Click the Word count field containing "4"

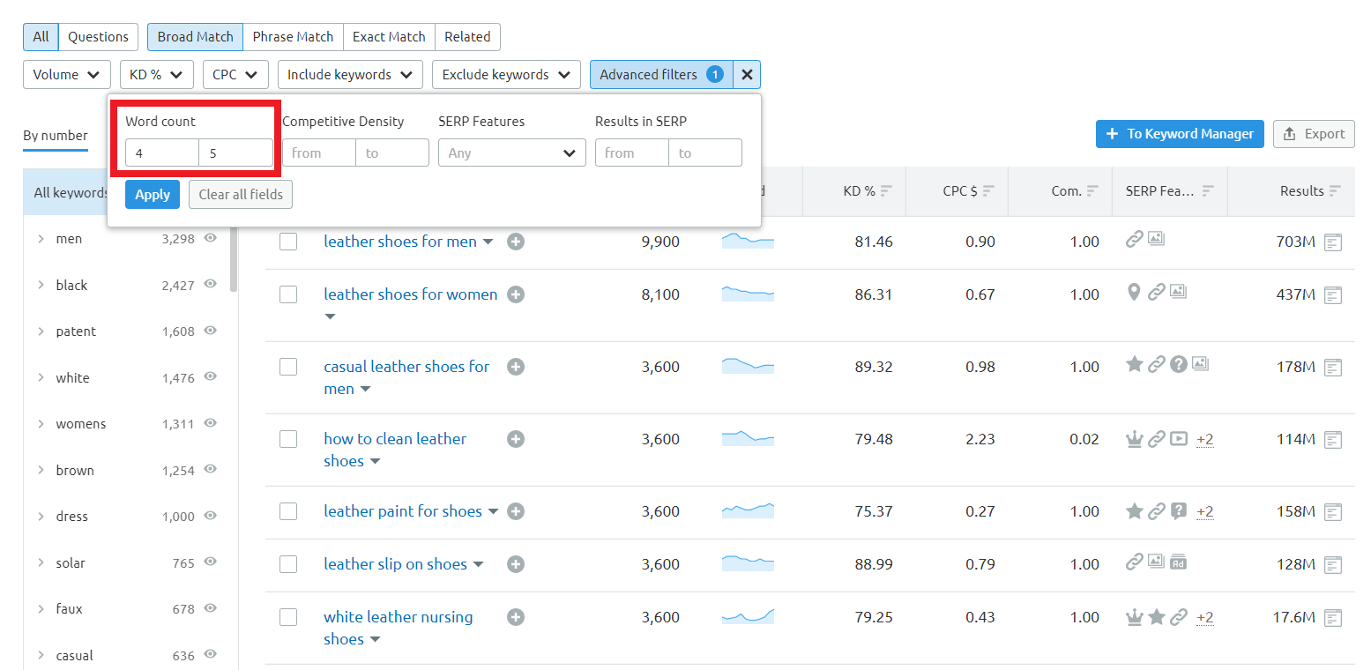coord(162,152)
